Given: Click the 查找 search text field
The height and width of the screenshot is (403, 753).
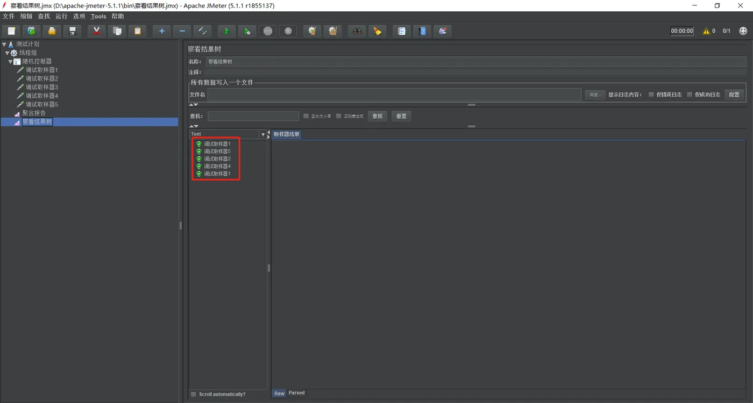Looking at the screenshot, I should tap(253, 116).
